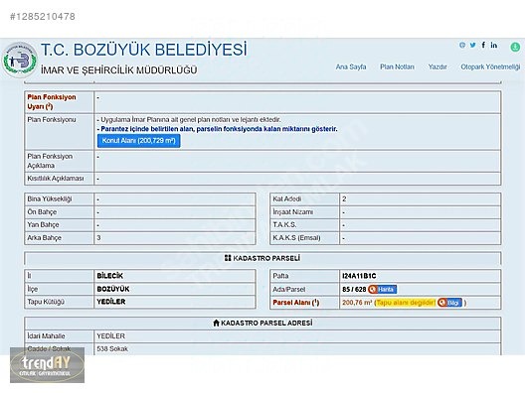Click the green round icon top right
This screenshot has height=393, width=525.
[515, 47]
